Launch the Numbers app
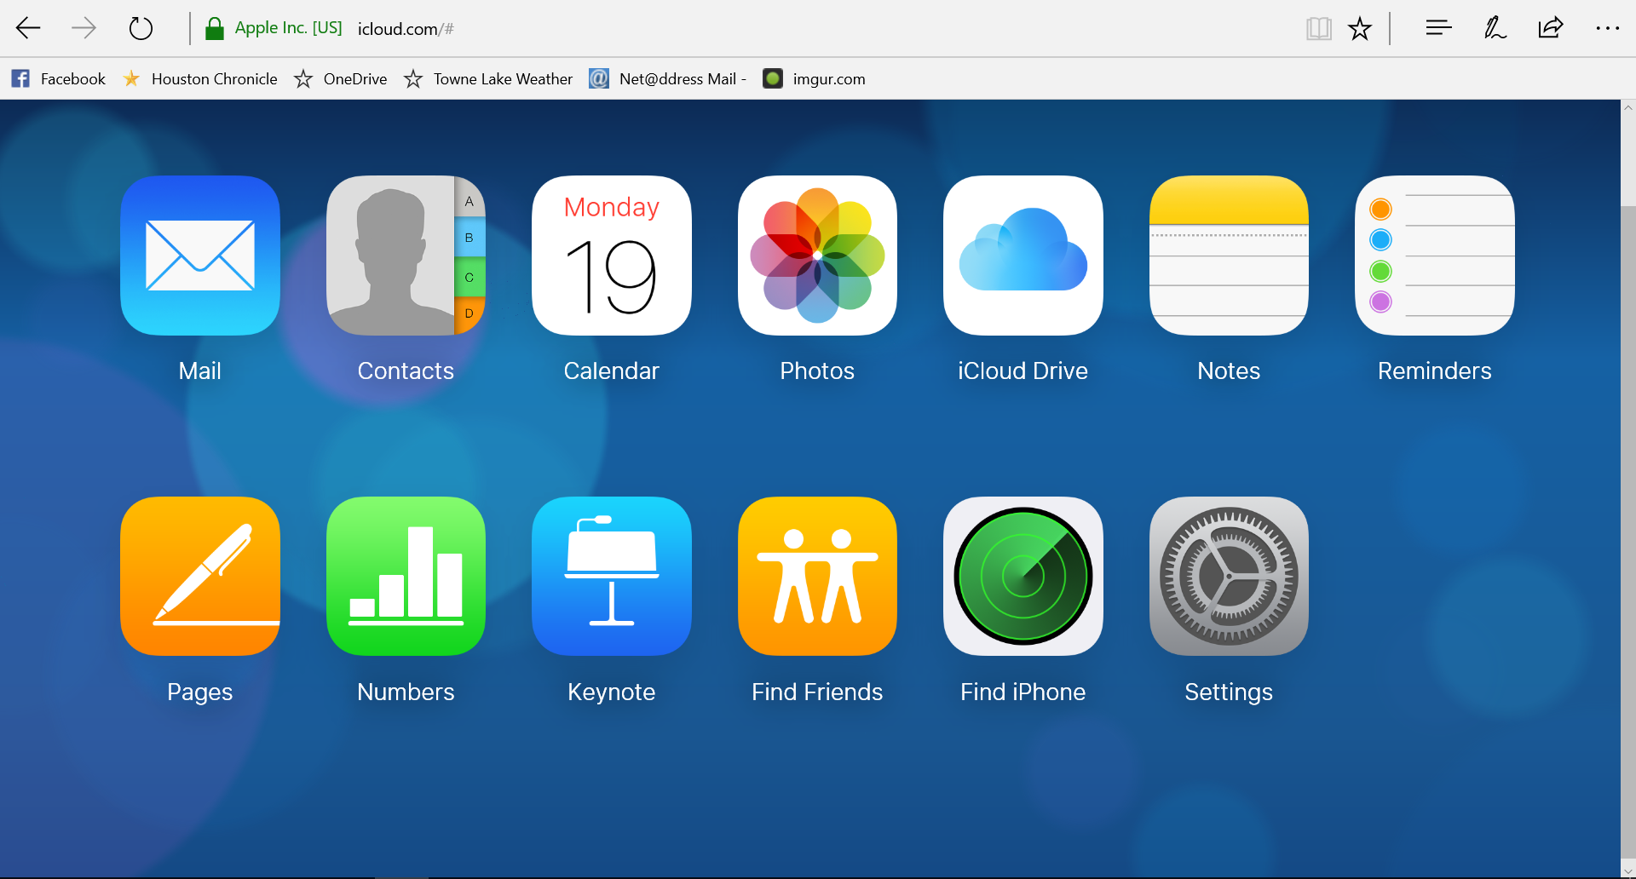1636x879 pixels. click(406, 576)
